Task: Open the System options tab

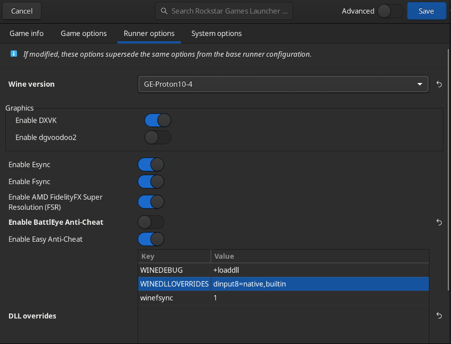Action: coord(217,33)
